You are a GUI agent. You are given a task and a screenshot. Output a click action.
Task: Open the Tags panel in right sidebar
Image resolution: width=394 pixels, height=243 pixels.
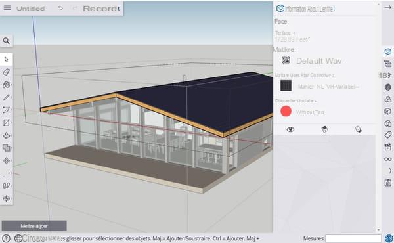point(388,135)
